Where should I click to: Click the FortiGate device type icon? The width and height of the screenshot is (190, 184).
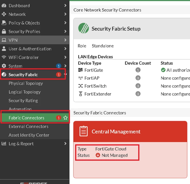pos(80,70)
